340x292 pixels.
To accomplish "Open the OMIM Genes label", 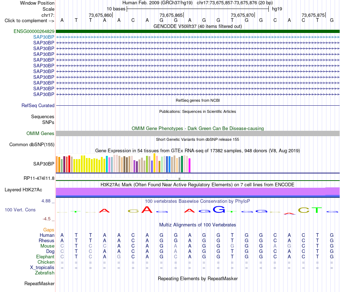I will (40, 133).
